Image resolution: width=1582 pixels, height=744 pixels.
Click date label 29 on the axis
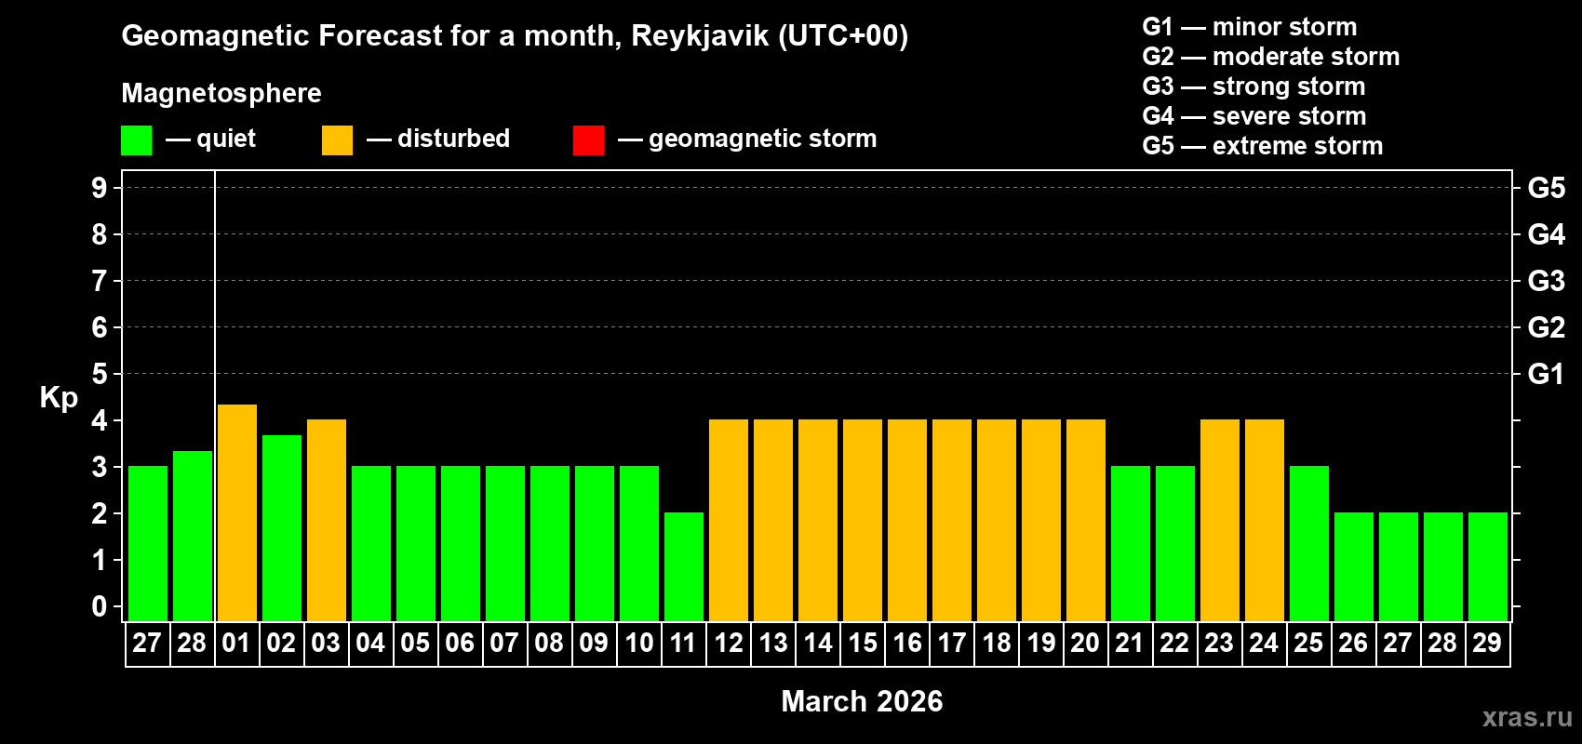tap(1487, 644)
